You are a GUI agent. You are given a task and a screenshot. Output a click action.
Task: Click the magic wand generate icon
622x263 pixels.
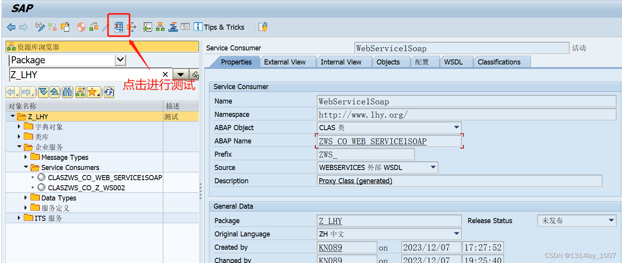(106, 27)
